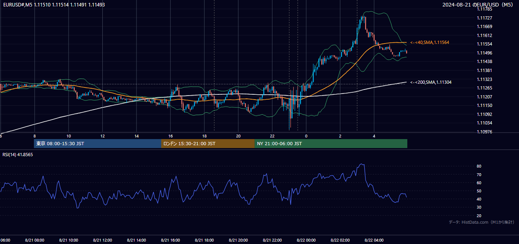Click price axis value 1.11612

pos(484,35)
